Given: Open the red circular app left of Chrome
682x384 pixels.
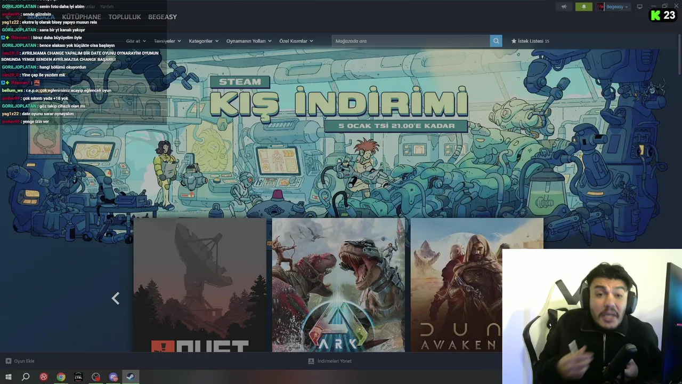Looking at the screenshot, I should (x=43, y=377).
